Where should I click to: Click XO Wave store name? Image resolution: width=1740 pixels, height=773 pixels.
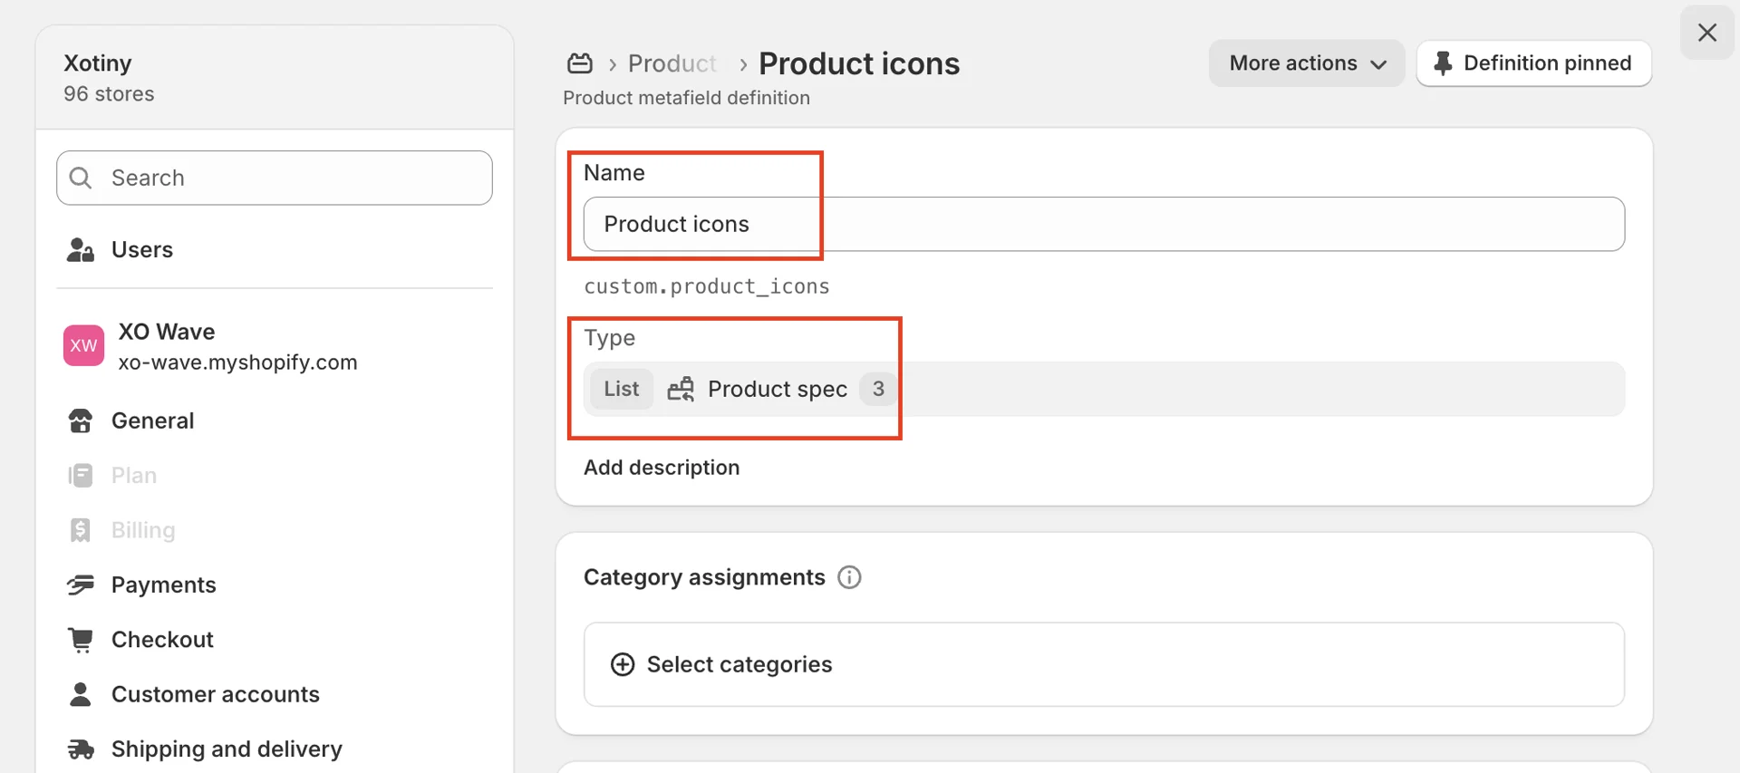click(x=167, y=332)
